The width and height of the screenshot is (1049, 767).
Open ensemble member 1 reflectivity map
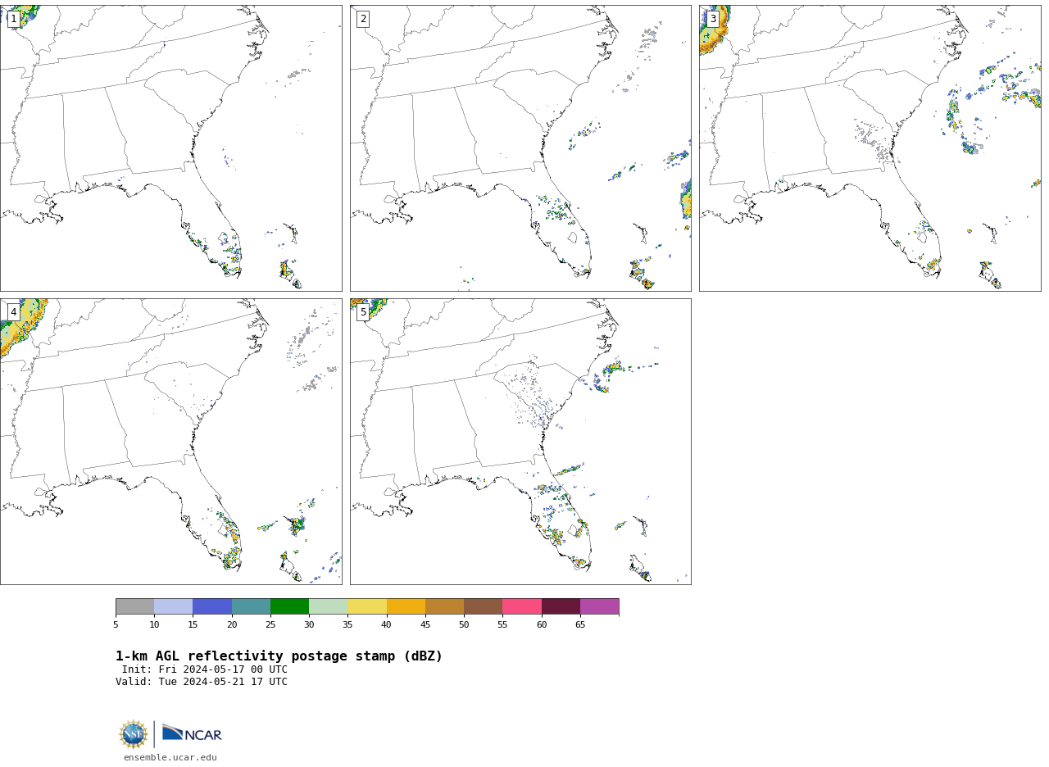coord(170,148)
